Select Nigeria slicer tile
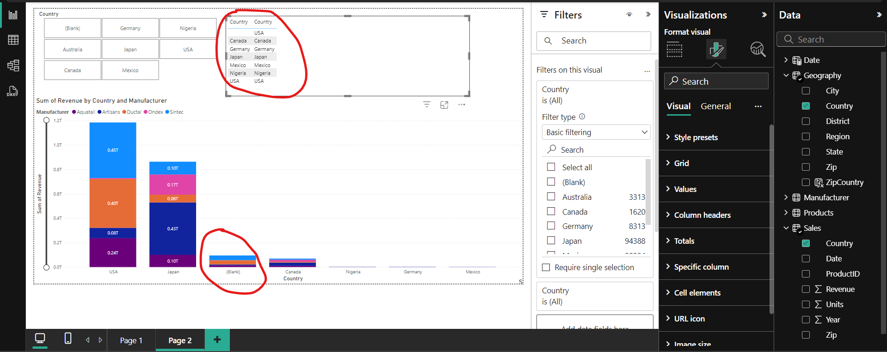 click(188, 28)
